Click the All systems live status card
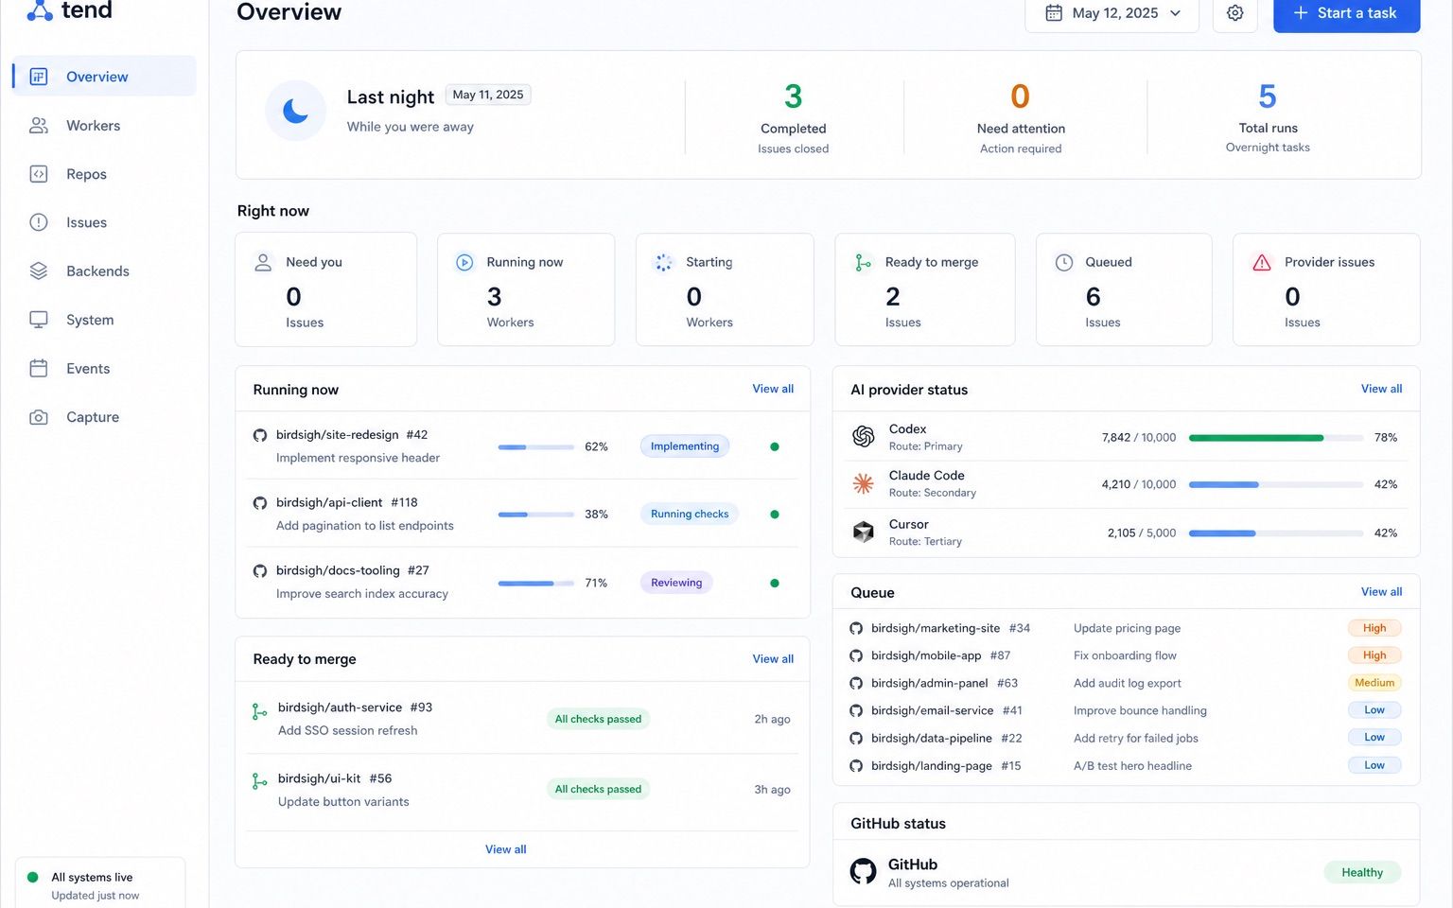 (100, 883)
